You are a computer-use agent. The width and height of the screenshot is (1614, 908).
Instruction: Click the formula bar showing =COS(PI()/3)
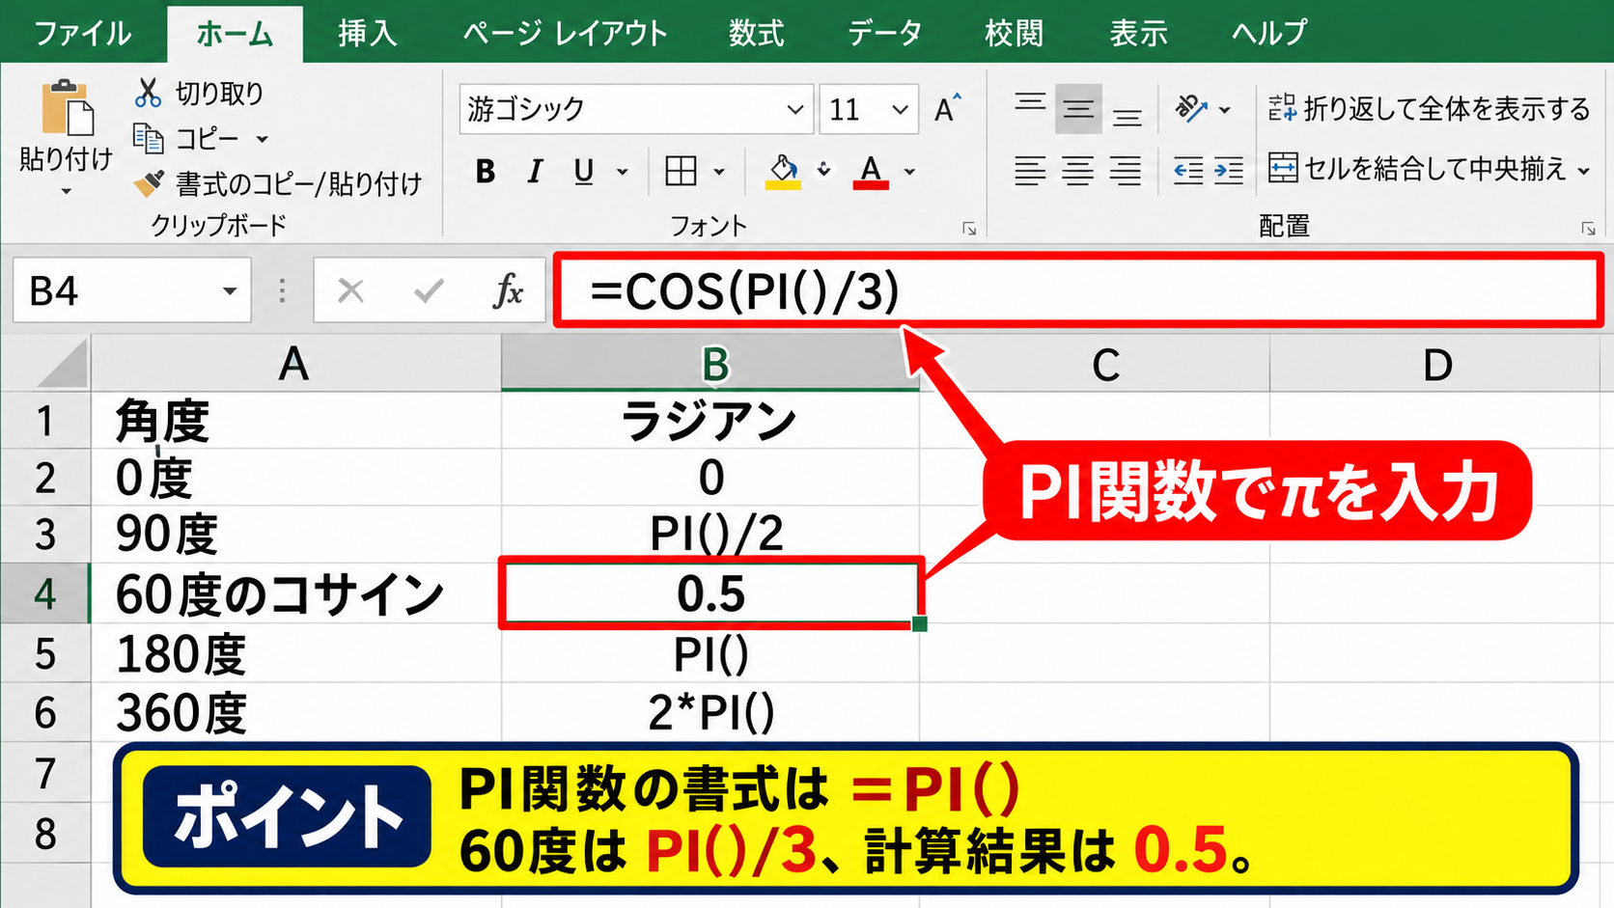[x=1077, y=290]
